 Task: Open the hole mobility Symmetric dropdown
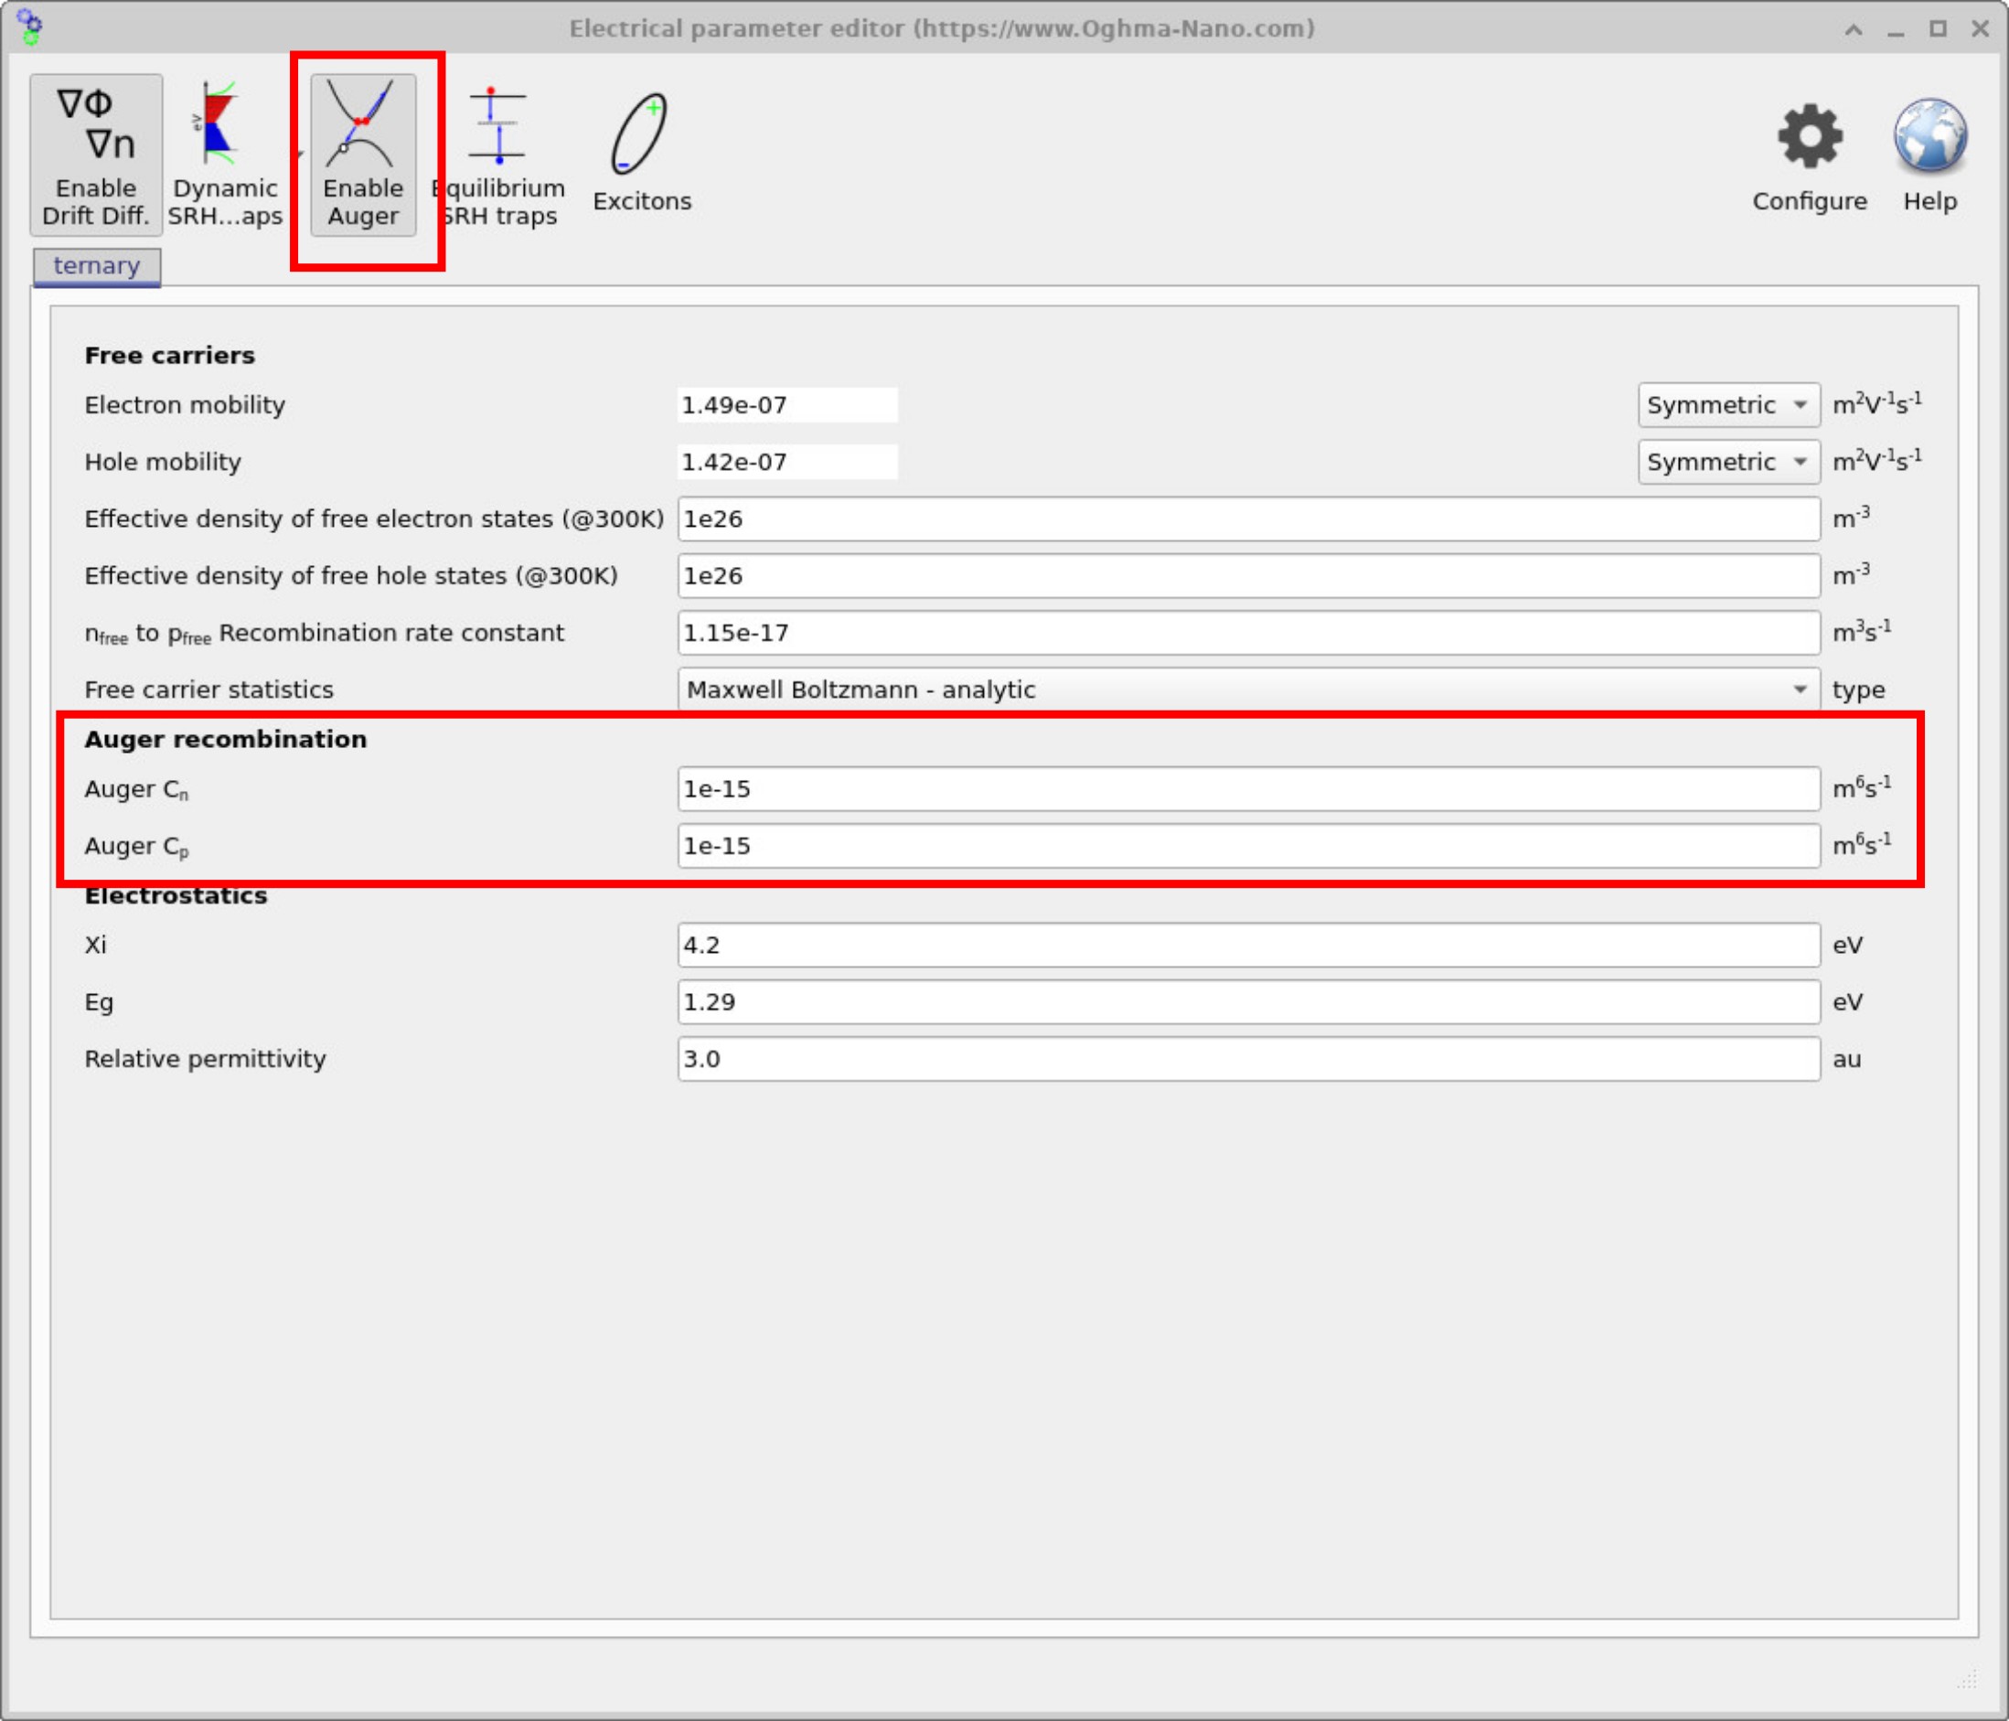tap(1728, 463)
